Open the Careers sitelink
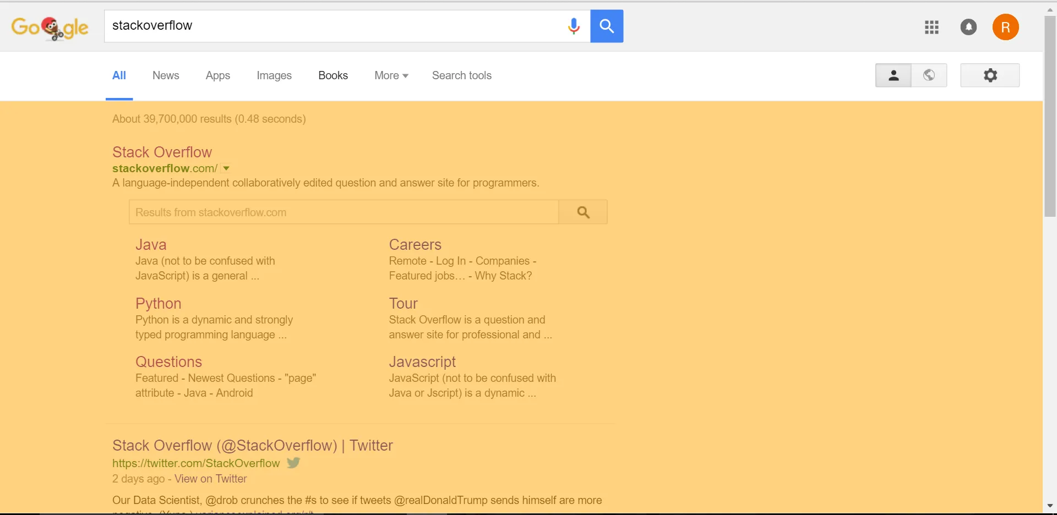 tap(415, 244)
